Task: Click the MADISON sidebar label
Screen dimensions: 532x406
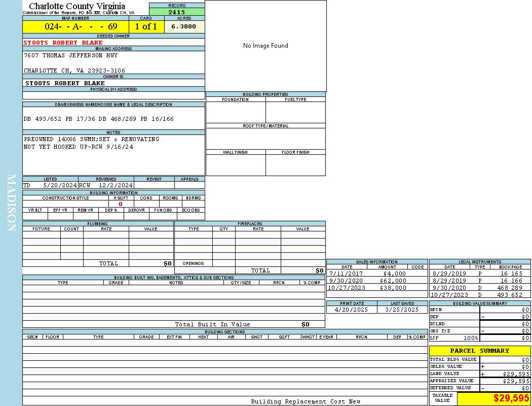Action: click(x=11, y=203)
